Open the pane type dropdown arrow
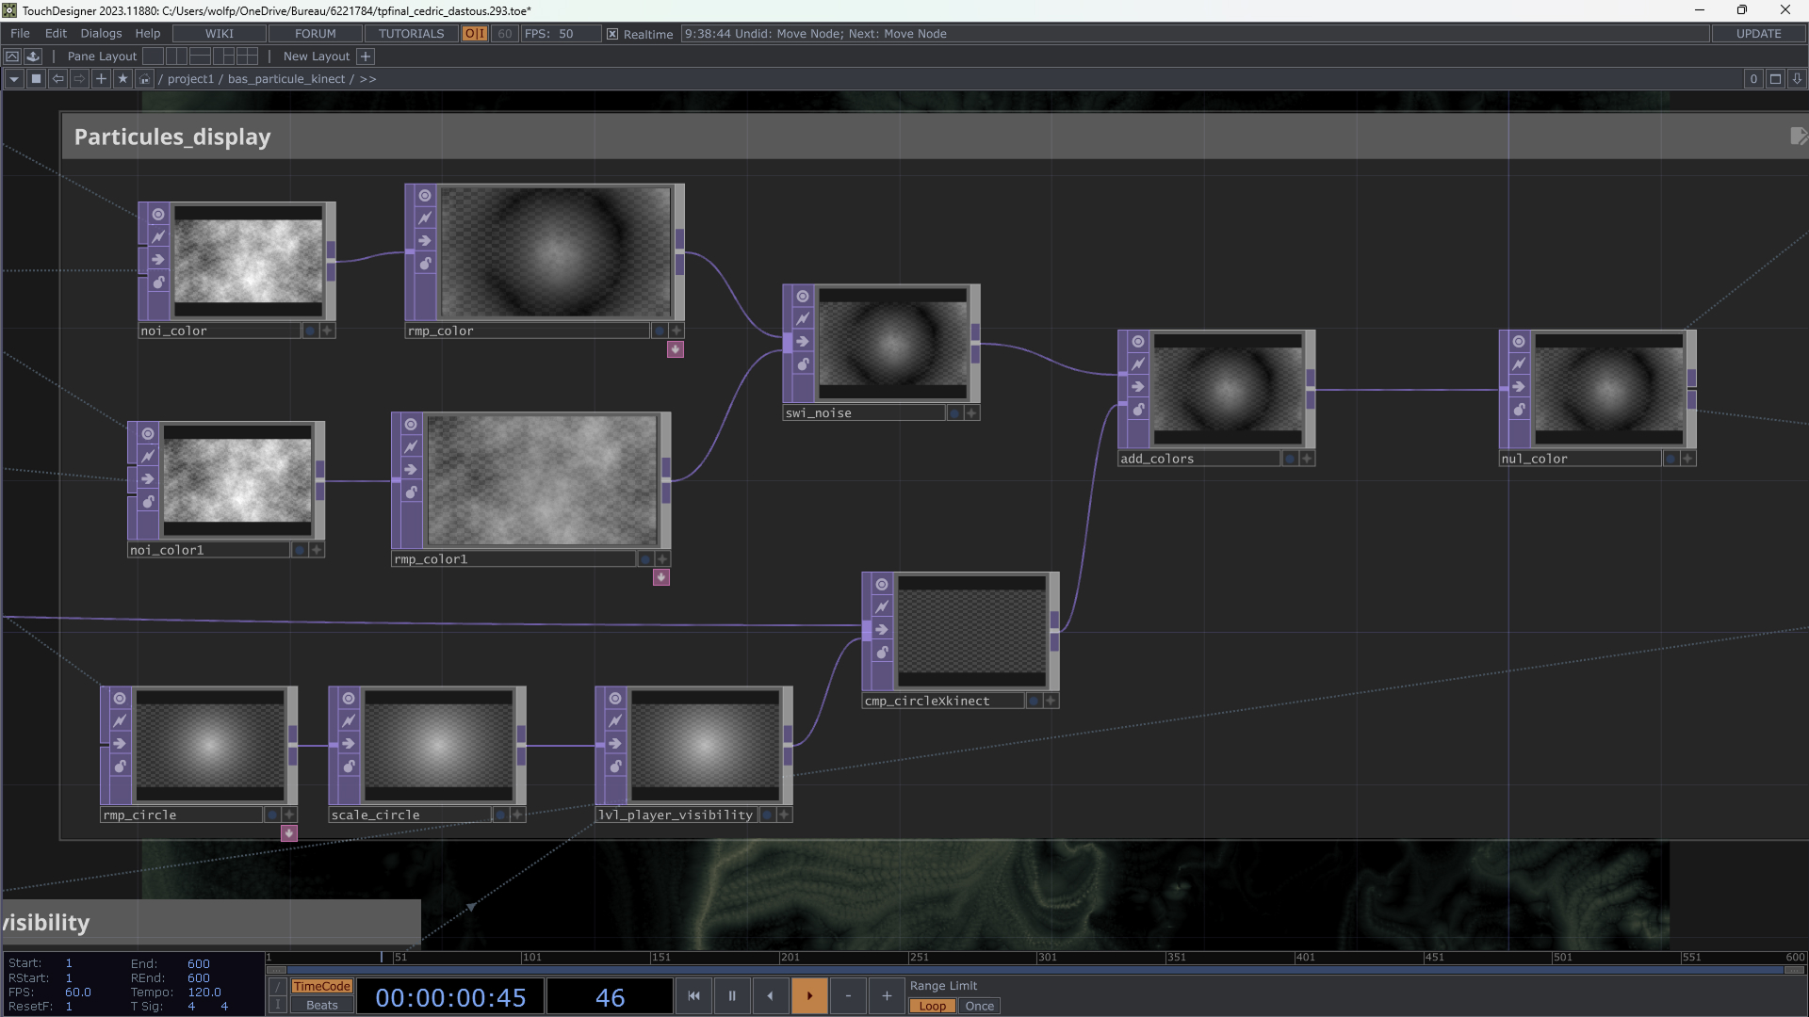 [14, 79]
